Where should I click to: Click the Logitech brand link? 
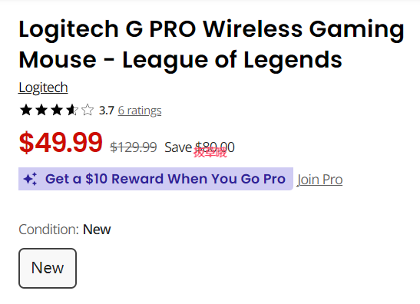click(x=43, y=88)
